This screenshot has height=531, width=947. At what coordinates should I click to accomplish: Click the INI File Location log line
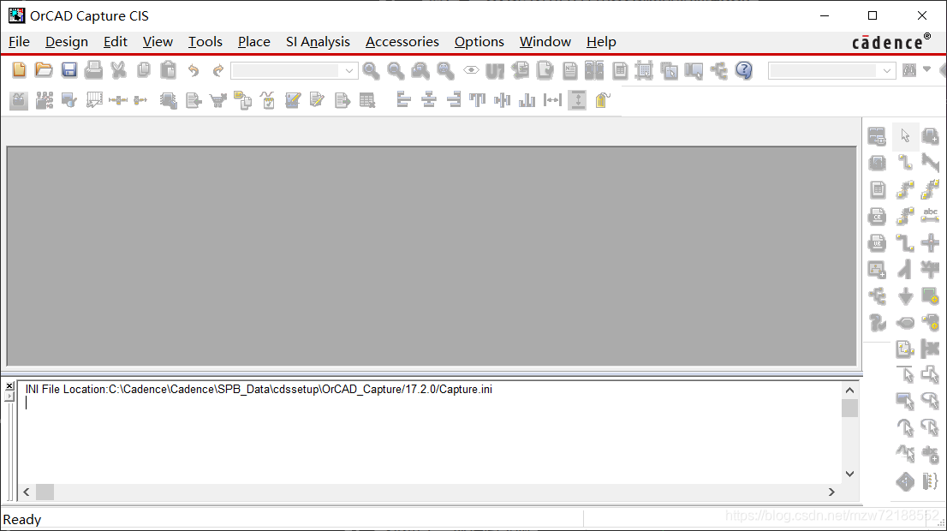259,389
